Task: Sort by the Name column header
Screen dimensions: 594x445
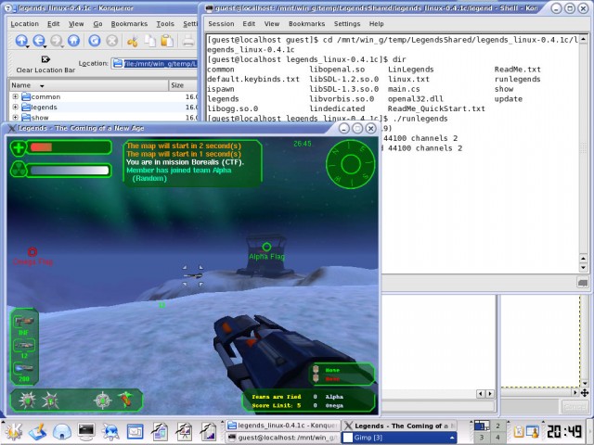Action: (x=89, y=85)
